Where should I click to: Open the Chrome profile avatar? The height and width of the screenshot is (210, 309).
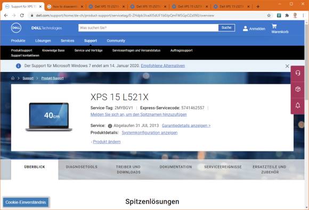click(x=295, y=15)
